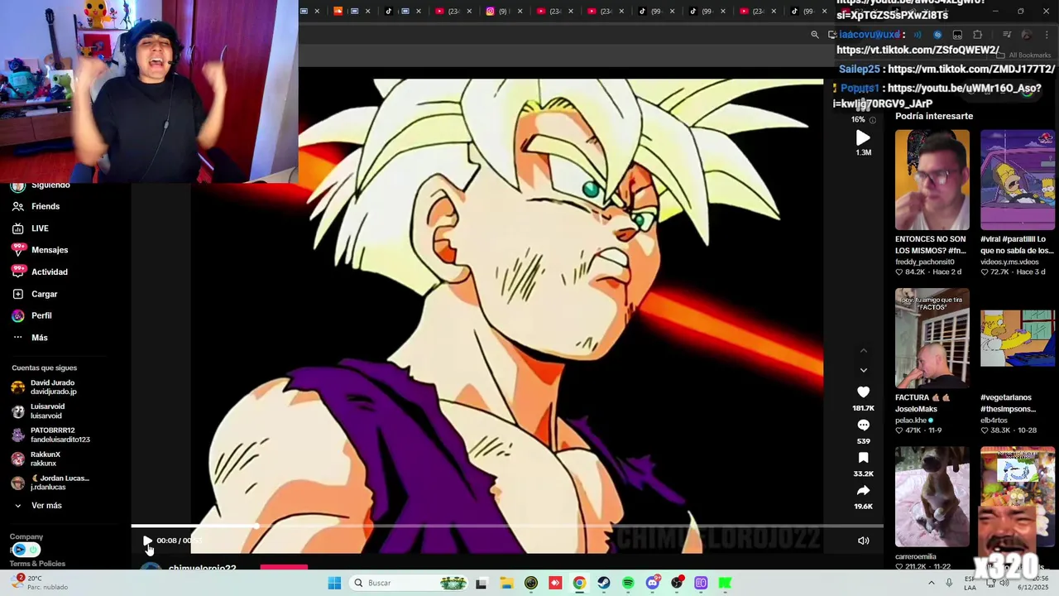Click the browser zoom magnifier icon
This screenshot has width=1059, height=596.
coord(815,35)
